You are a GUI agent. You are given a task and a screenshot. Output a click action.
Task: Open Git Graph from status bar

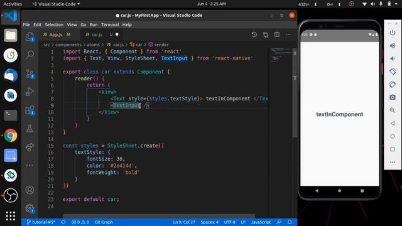(104, 222)
